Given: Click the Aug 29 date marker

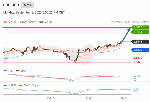Looking at the screenshot, I should click(x=51, y=98).
